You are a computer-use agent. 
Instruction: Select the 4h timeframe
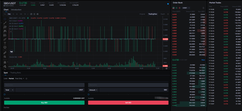[17, 14]
